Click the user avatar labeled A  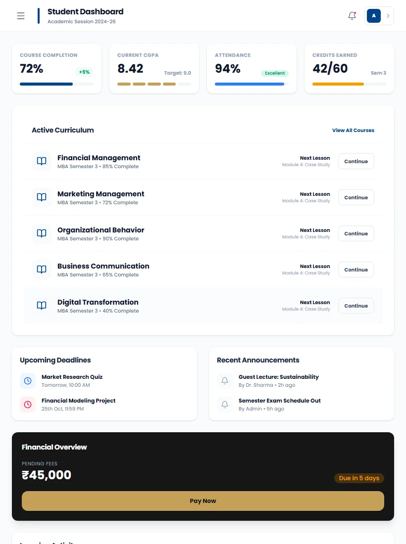374,16
